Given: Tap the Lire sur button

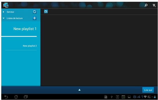Looking at the screenshot, I should click(x=148, y=90).
